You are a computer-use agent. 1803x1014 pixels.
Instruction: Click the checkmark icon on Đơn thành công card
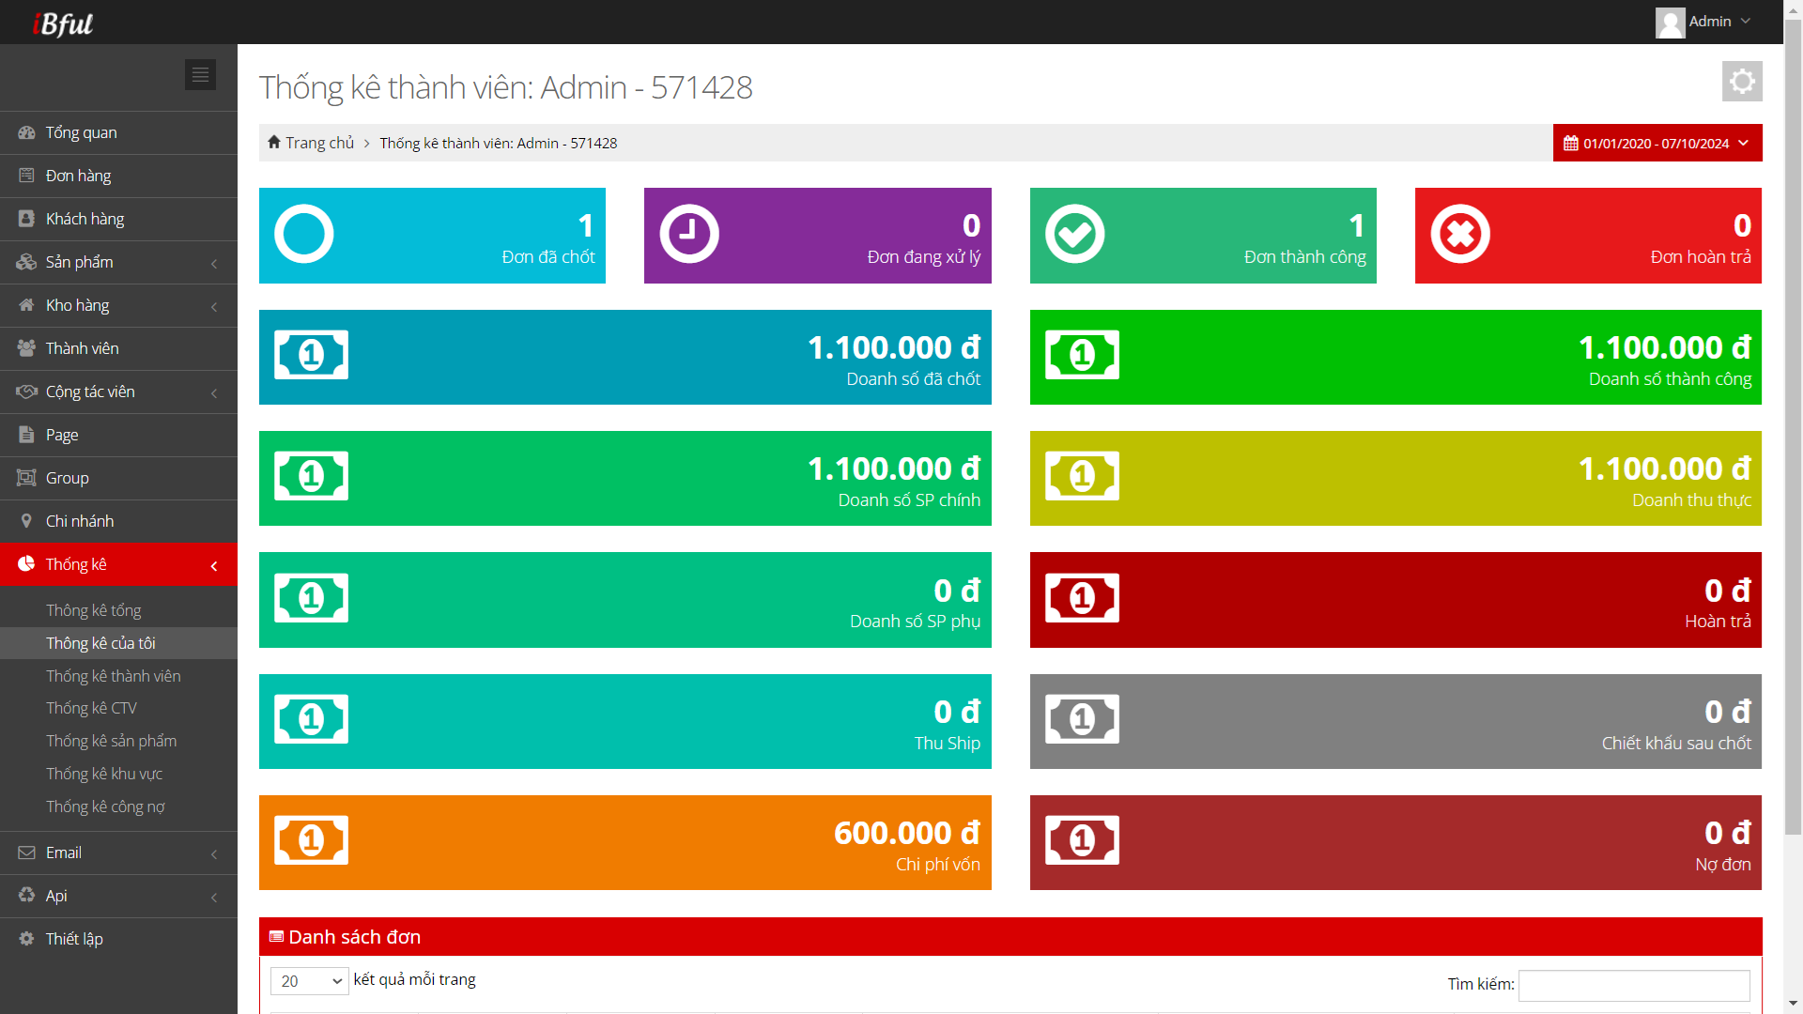(x=1075, y=234)
